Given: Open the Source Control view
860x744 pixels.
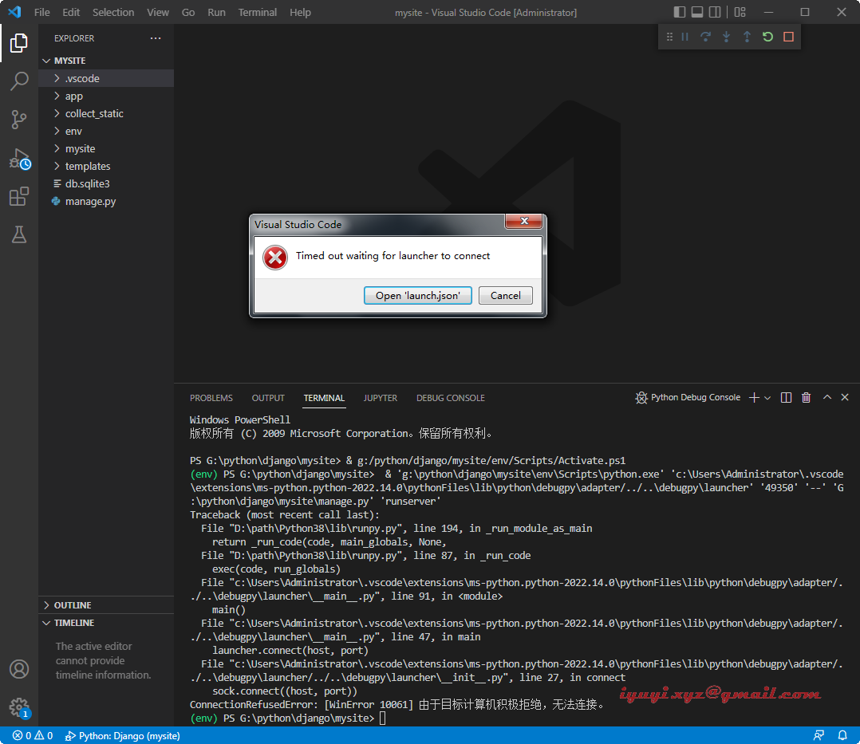Looking at the screenshot, I should point(19,120).
